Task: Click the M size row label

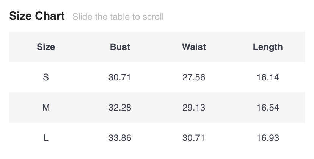Action: (46, 108)
